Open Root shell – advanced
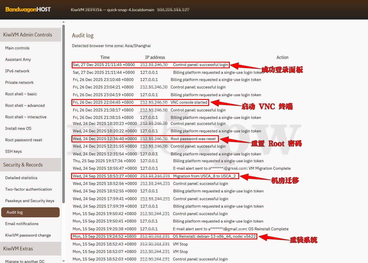Screen dimensions: 368x263 coord(25,105)
